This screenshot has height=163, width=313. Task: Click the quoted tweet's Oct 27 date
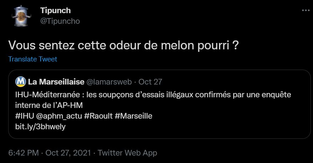point(150,82)
